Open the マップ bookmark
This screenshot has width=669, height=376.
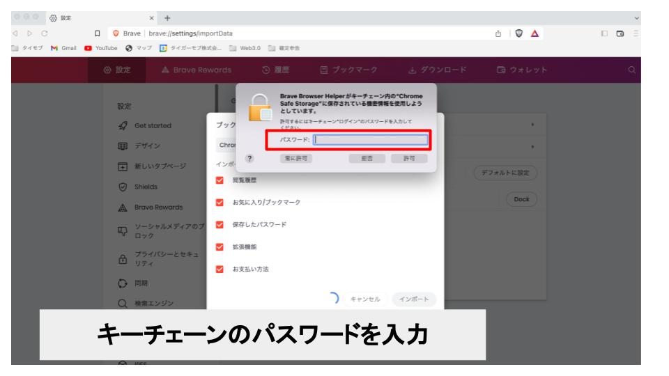click(x=139, y=48)
